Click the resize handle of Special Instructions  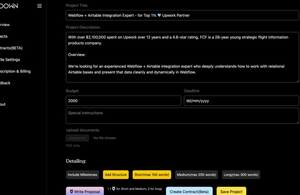coord(297,122)
